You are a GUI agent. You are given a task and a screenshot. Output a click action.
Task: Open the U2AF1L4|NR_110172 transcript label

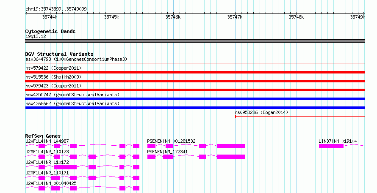tap(47, 162)
